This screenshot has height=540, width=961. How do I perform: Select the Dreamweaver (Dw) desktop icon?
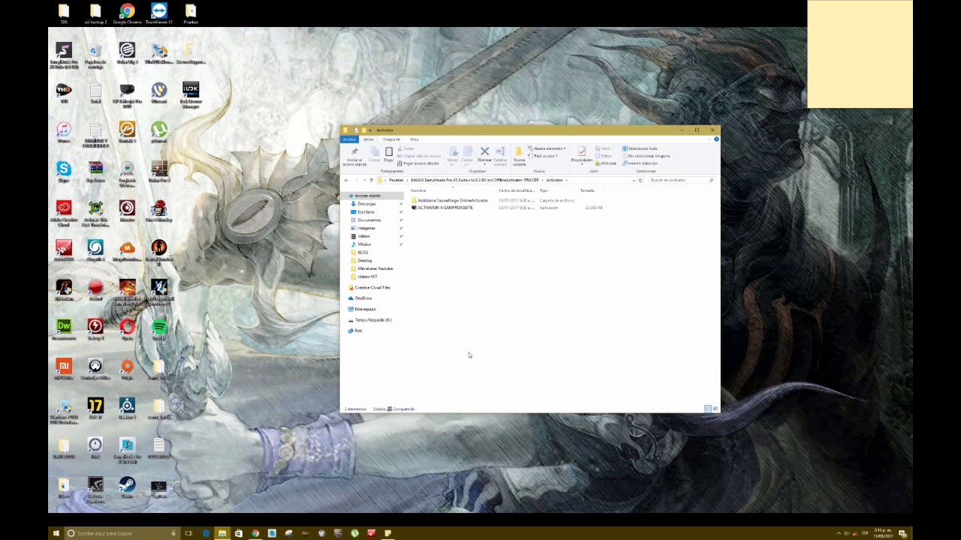point(64,329)
